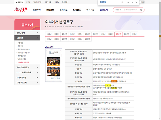Expand 종로구 안내 with plus icon

[37, 33]
